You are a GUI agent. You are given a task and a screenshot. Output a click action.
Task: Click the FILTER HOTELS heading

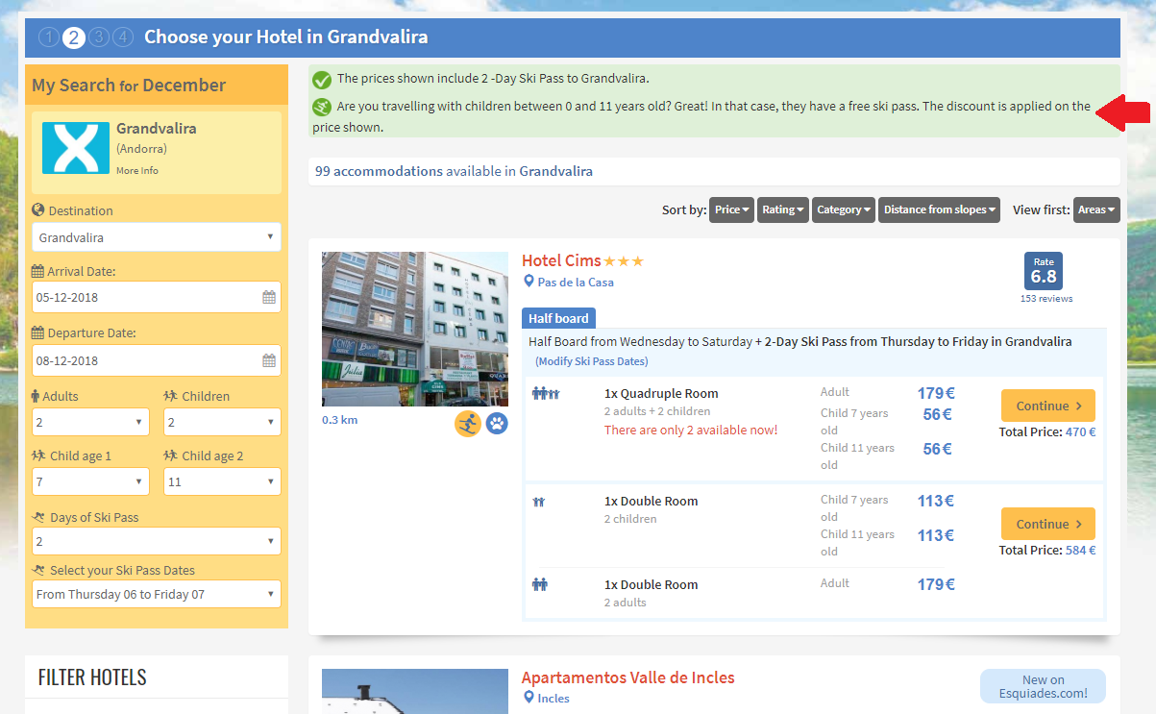click(x=92, y=677)
